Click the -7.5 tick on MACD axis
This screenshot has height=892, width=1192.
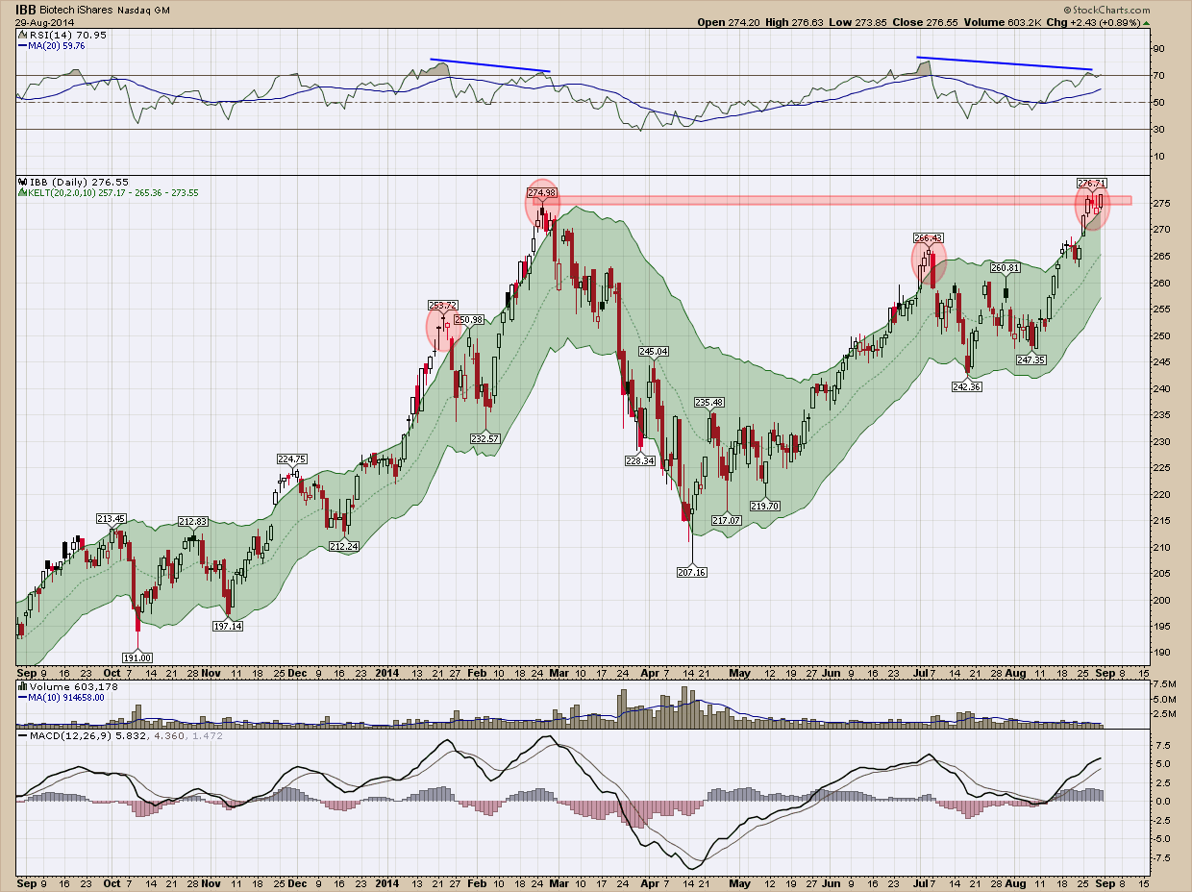click(x=1161, y=856)
